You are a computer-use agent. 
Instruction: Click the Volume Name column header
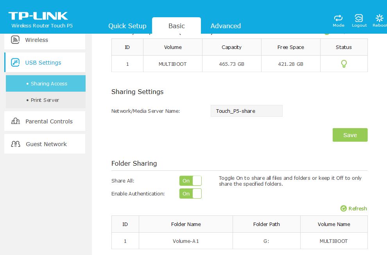334,224
